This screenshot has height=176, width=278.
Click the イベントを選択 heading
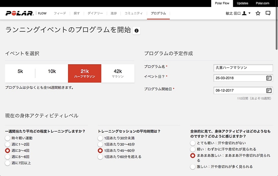point(22,53)
